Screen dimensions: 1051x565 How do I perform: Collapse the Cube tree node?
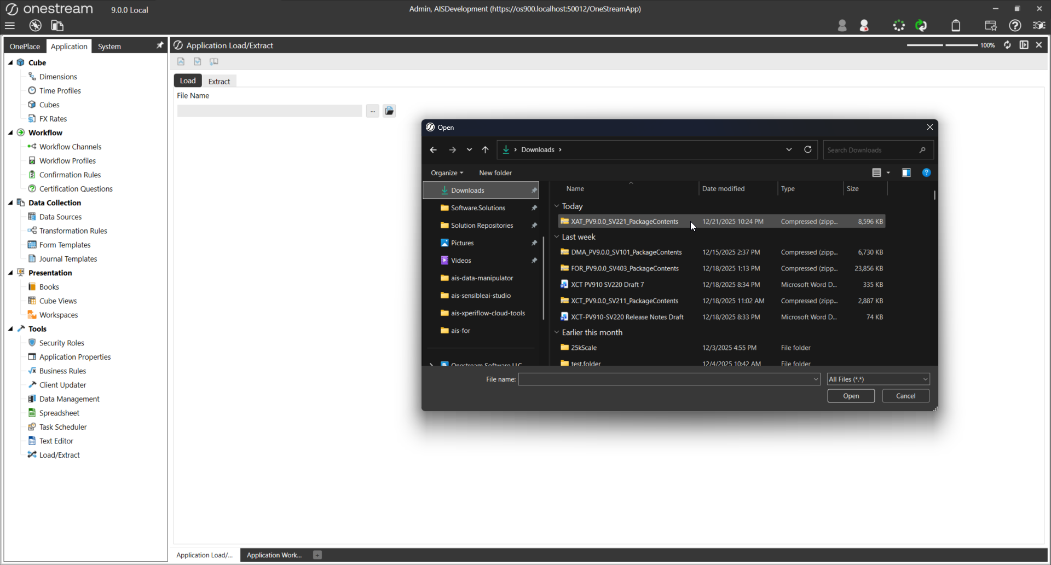[10, 62]
